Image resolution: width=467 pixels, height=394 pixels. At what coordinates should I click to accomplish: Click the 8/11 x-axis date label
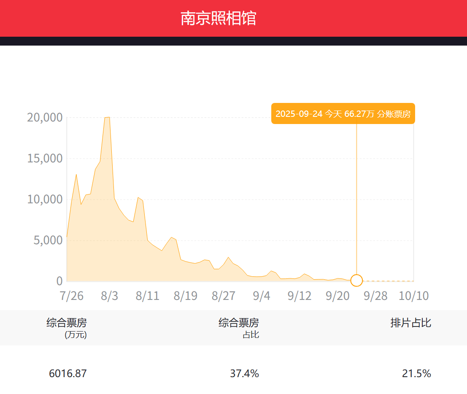click(147, 296)
